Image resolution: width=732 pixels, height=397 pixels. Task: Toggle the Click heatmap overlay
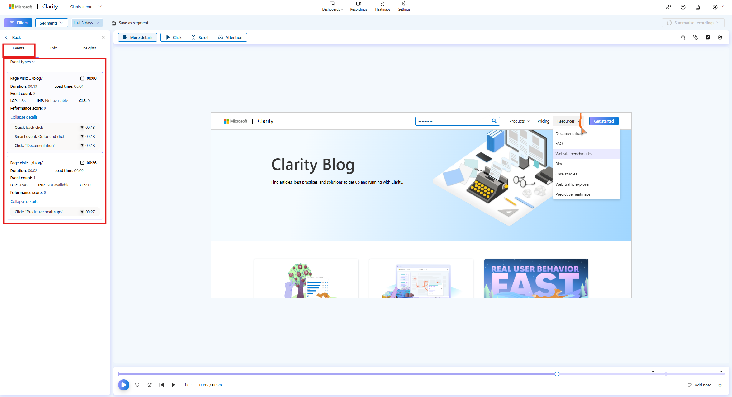coord(173,37)
